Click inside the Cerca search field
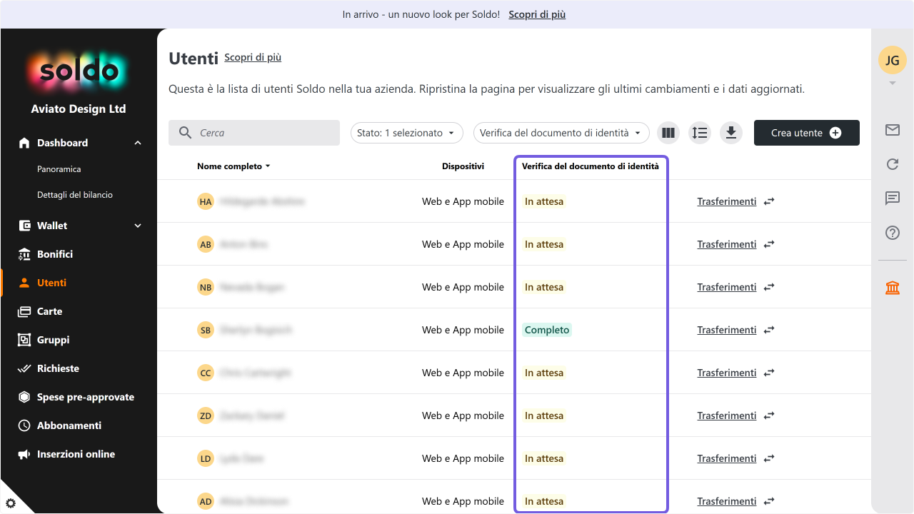The height and width of the screenshot is (514, 914). point(254,133)
